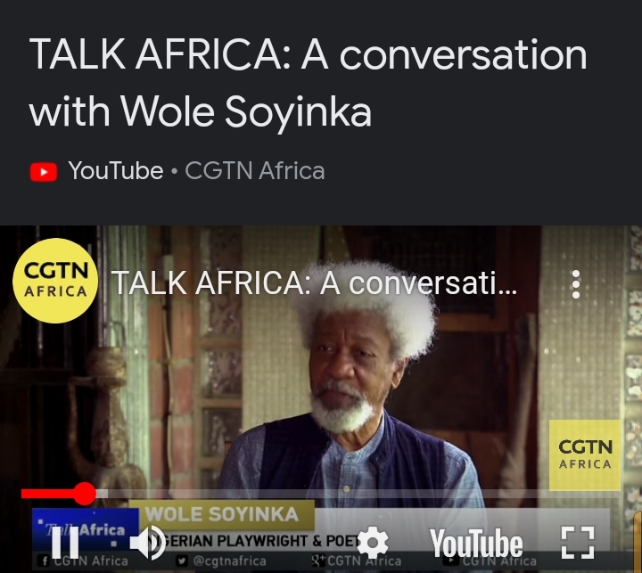Viewport: 642px width, 573px height.
Task: Open the 'TALK AFRICA: A conversation with Wole Soyinka' heading
Action: tap(308, 82)
